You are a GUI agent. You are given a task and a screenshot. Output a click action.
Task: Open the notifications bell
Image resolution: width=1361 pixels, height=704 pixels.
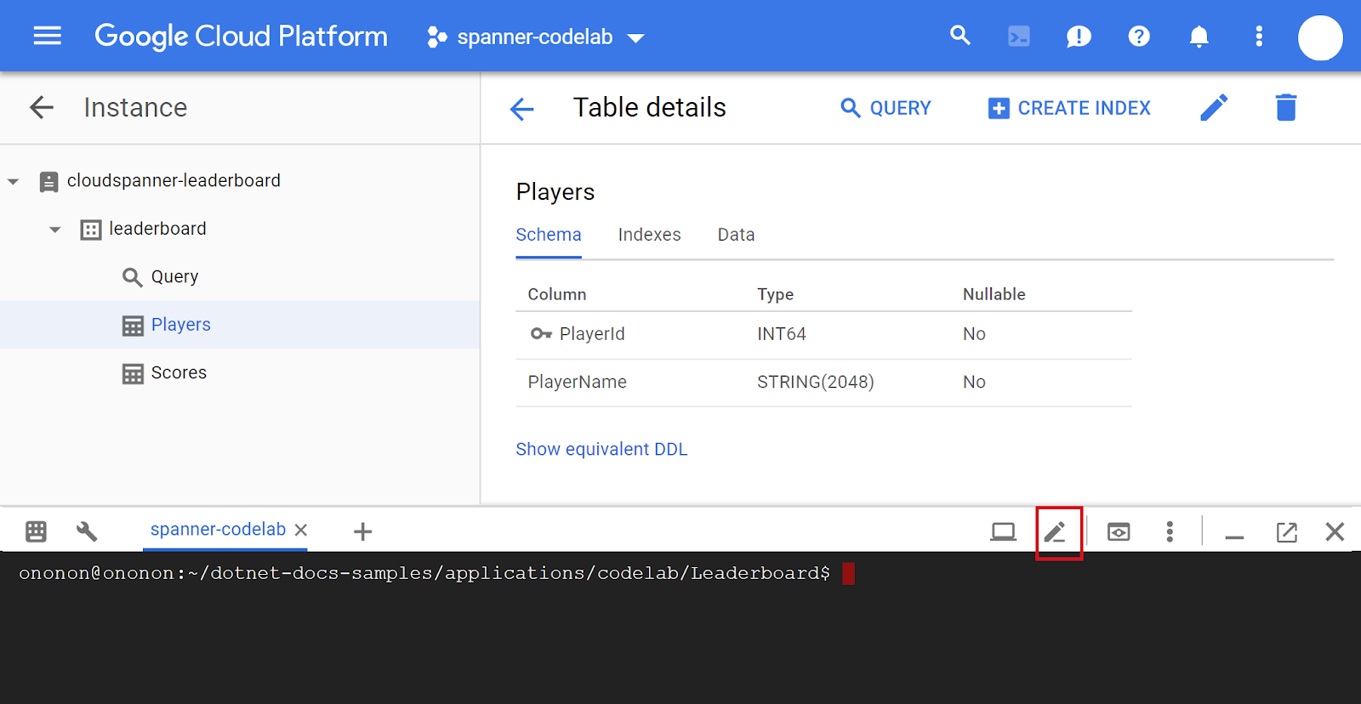[1199, 37]
